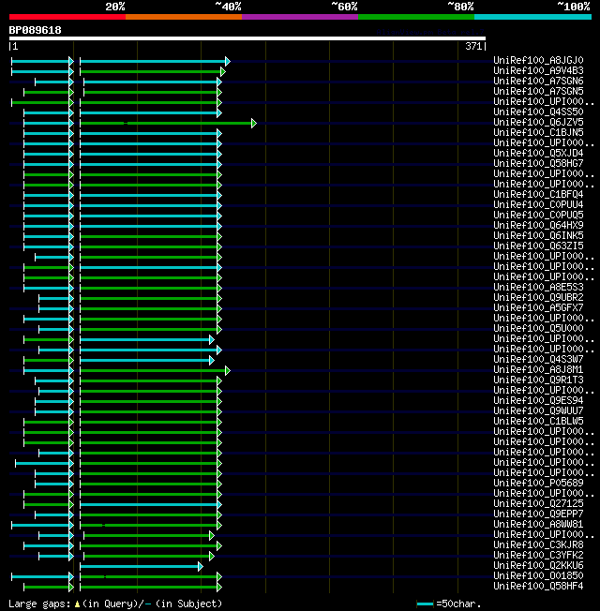Click the UniRef100_Q27125 subject label
600x611 pixels.
click(538, 504)
